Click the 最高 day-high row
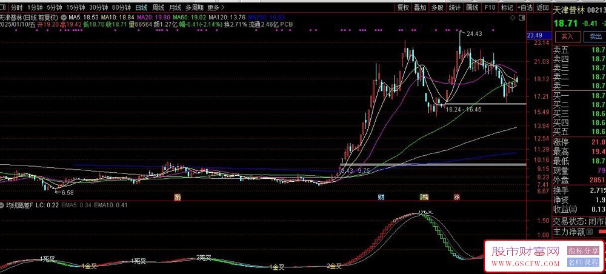The height and width of the screenshot is (274, 606). (579, 151)
